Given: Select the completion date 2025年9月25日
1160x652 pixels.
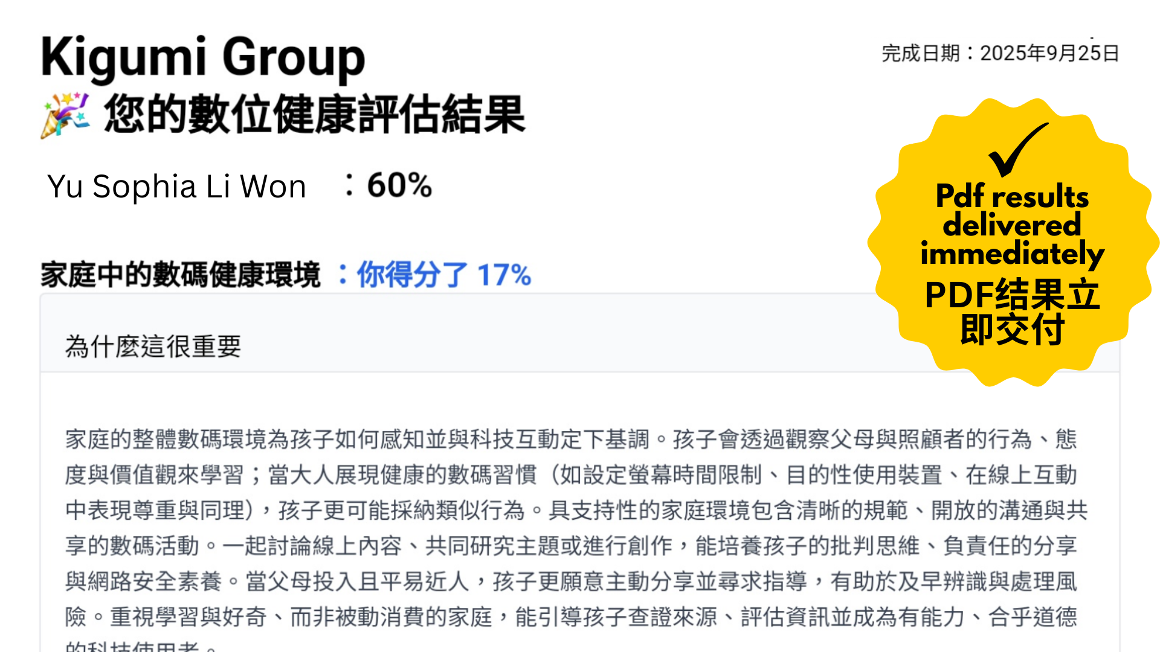Looking at the screenshot, I should (x=1049, y=53).
